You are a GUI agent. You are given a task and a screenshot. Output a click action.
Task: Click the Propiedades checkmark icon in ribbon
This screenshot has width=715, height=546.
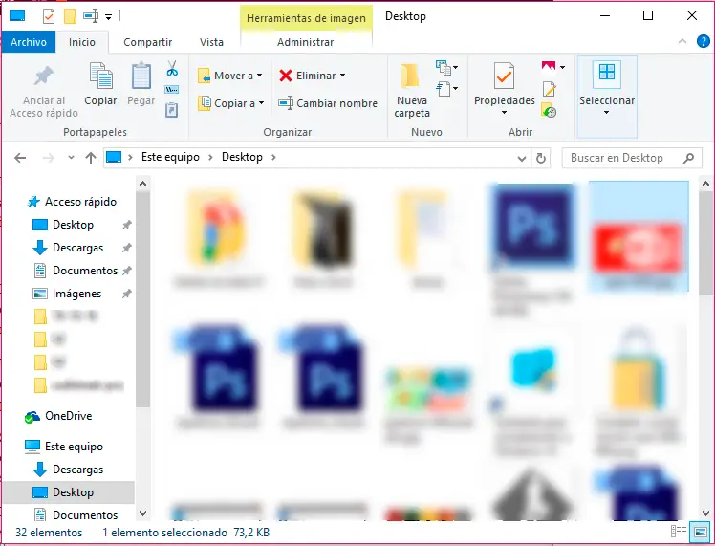[504, 76]
